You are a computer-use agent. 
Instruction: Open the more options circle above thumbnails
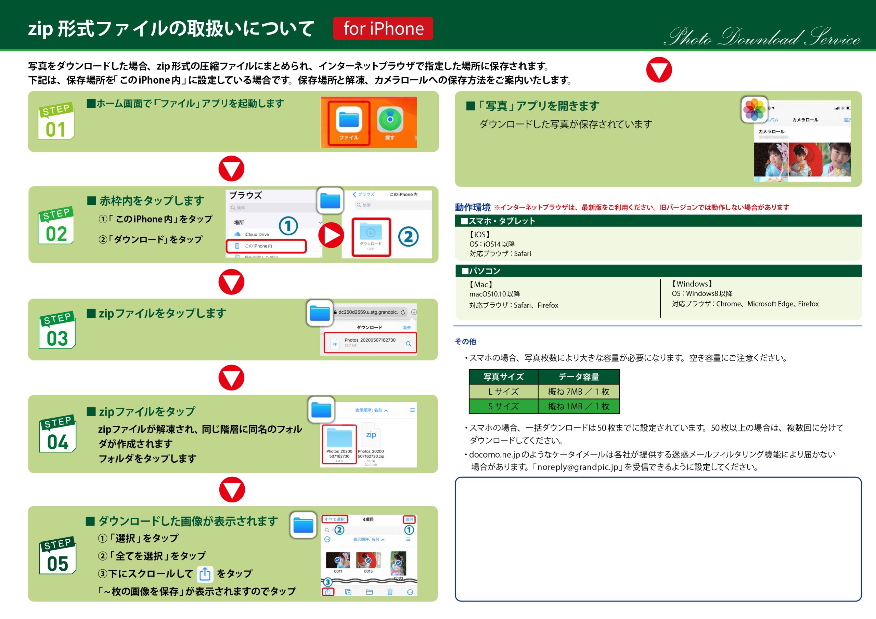[x=327, y=539]
